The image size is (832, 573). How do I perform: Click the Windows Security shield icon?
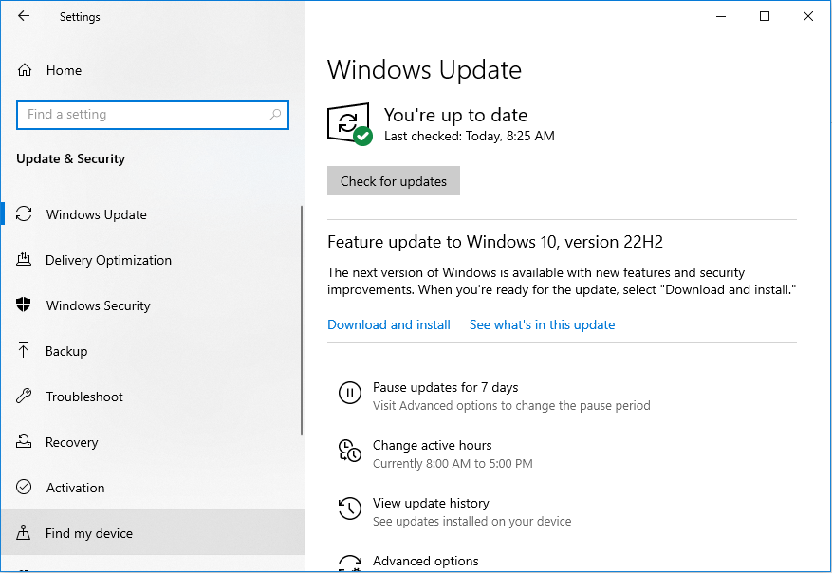pyautogui.click(x=25, y=305)
